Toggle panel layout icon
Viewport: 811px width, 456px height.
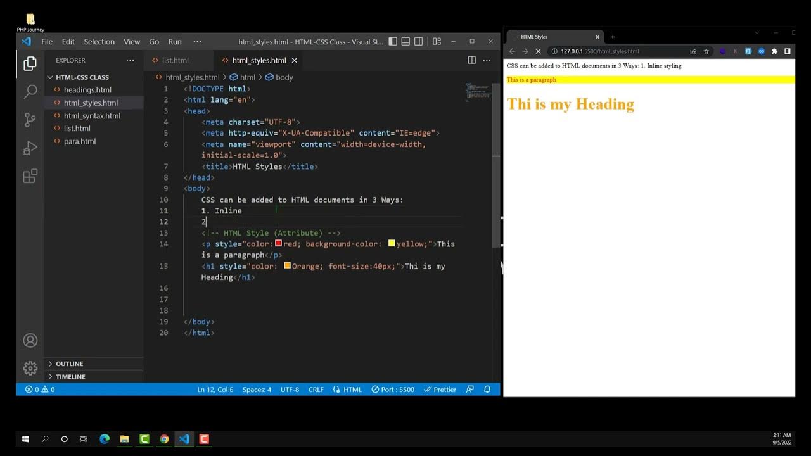click(405, 41)
